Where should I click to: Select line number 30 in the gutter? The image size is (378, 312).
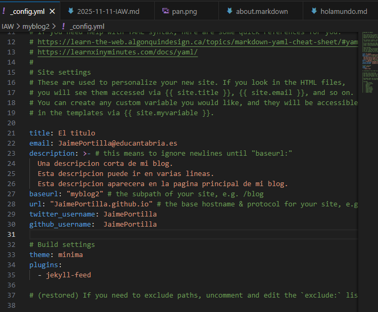coord(12,235)
